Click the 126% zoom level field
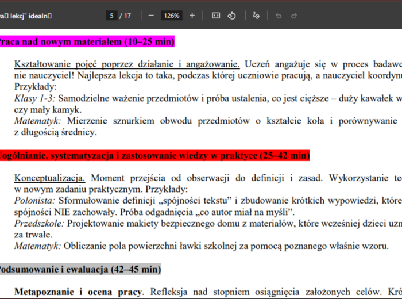 pyautogui.click(x=172, y=16)
